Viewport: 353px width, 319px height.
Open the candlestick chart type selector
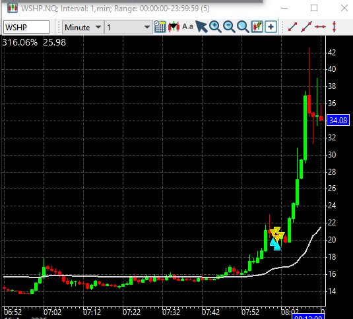(174, 27)
